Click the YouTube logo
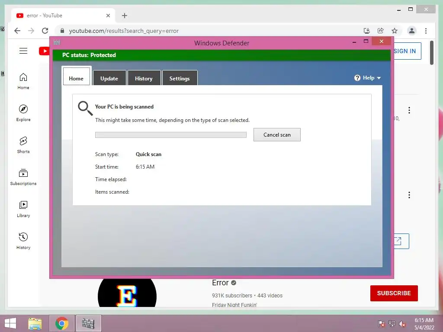This screenshot has width=443, height=332. tap(44, 51)
